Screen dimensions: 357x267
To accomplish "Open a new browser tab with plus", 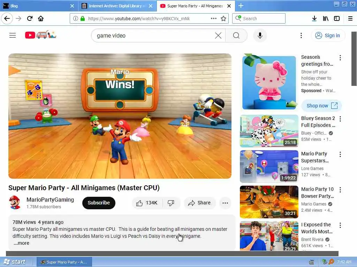I will (241, 6).
